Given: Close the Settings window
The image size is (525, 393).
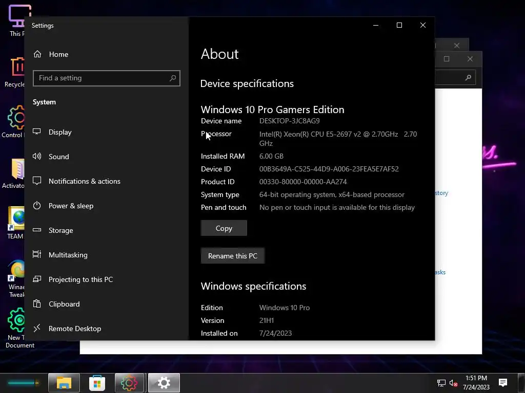Looking at the screenshot, I should (x=423, y=26).
